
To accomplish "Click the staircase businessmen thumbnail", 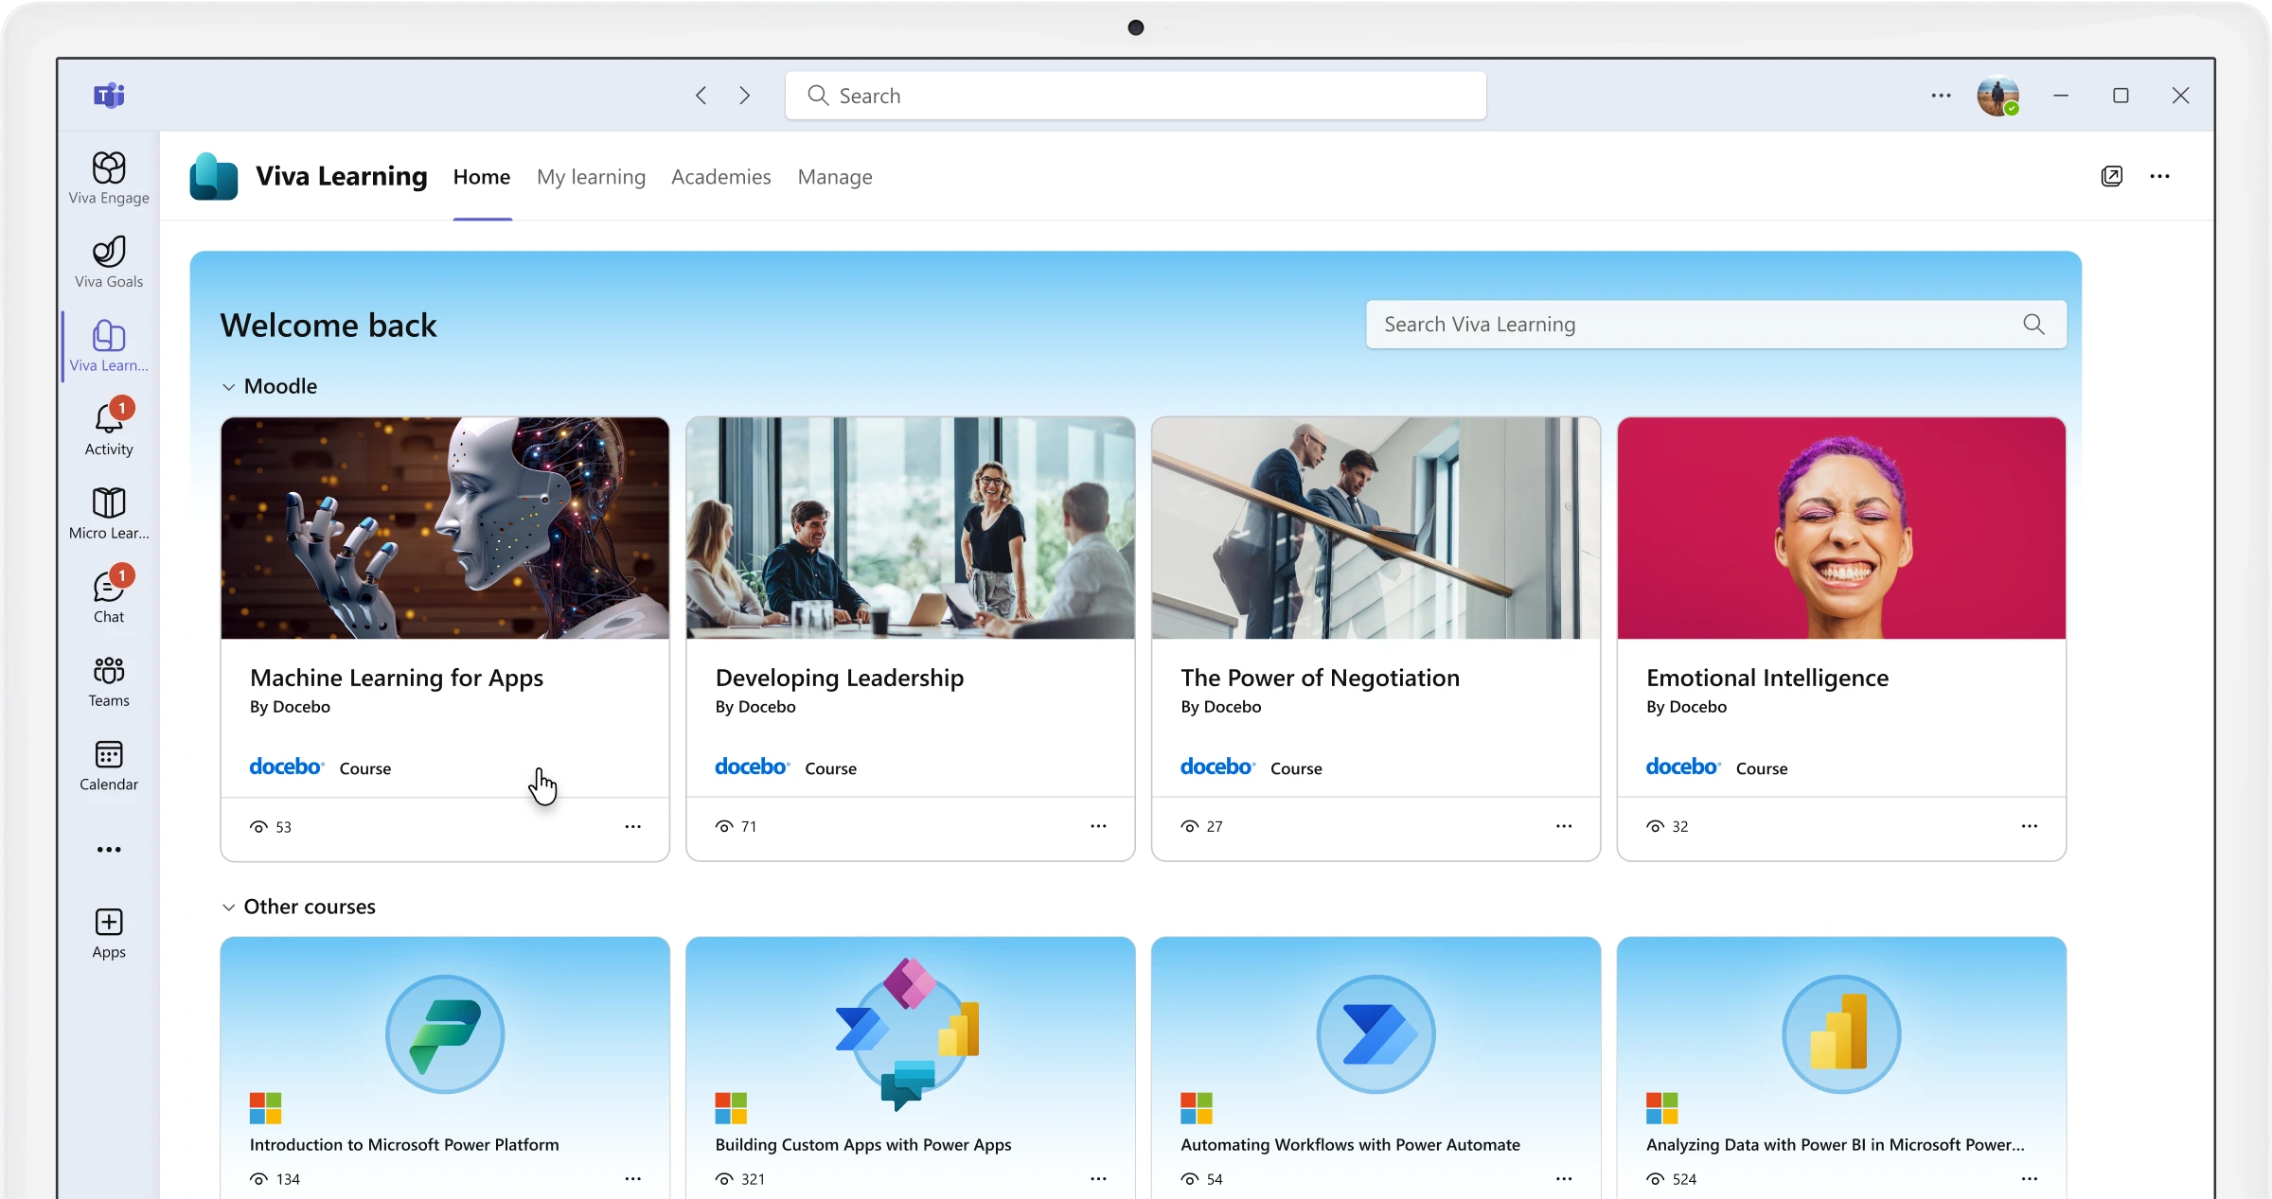I will [x=1376, y=528].
